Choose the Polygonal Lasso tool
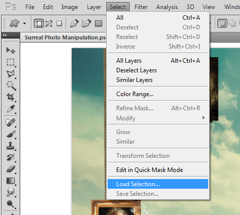Image resolution: width=240 pixels, height=215 pixels. [x=11, y=74]
